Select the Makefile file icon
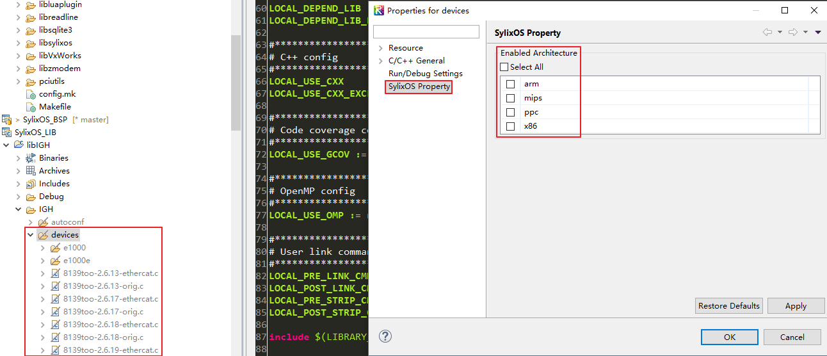 31,107
